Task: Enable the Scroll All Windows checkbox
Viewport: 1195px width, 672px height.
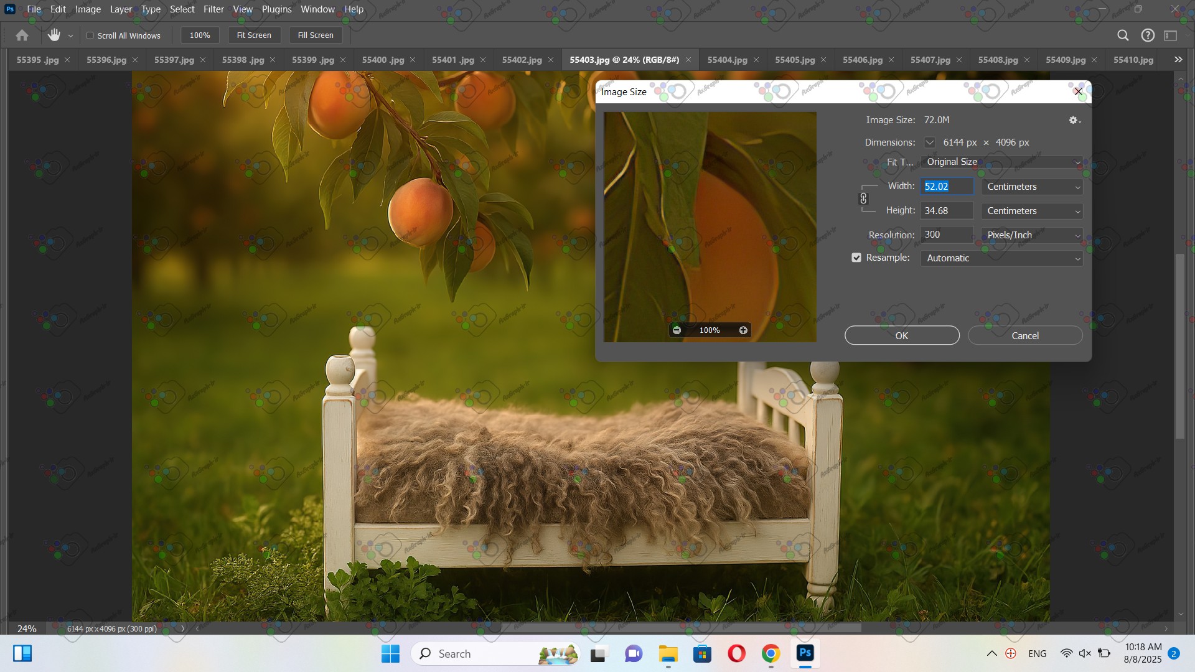Action: tap(90, 35)
